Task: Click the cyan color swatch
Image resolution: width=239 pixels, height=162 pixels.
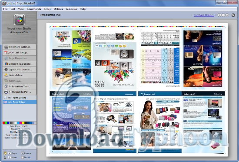Action: click(18, 123)
